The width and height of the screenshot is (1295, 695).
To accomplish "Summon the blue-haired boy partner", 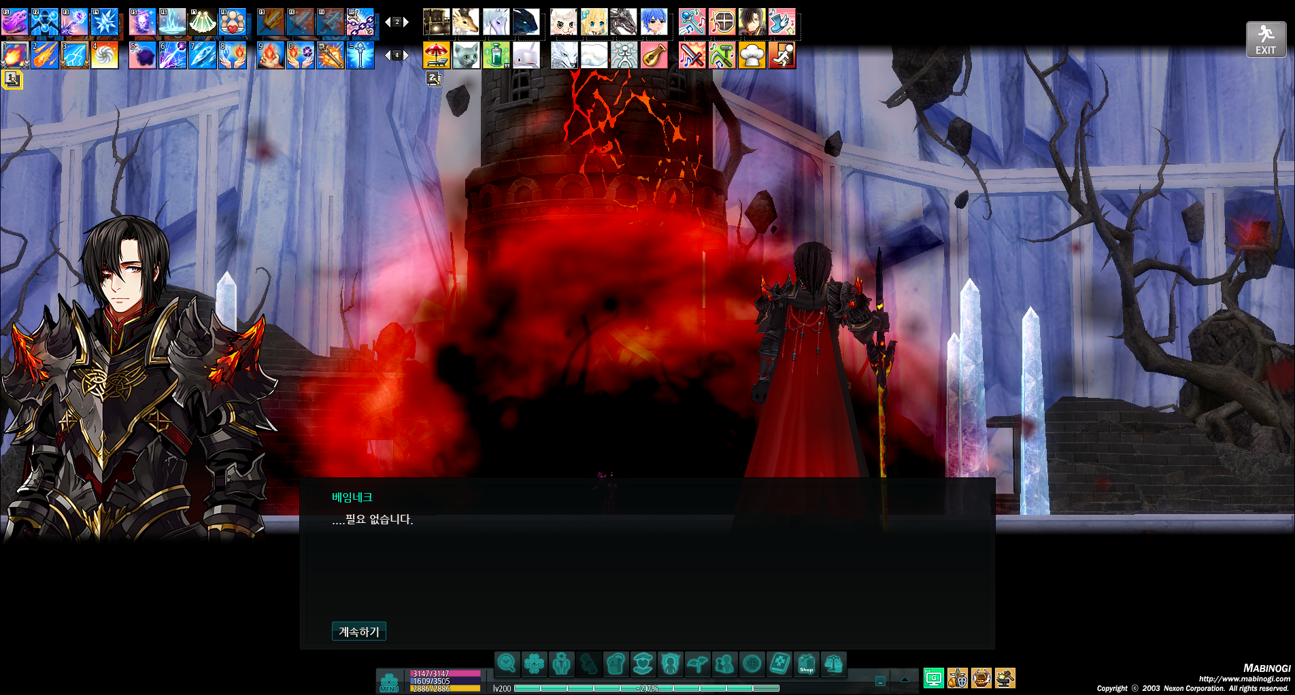I will (x=654, y=22).
